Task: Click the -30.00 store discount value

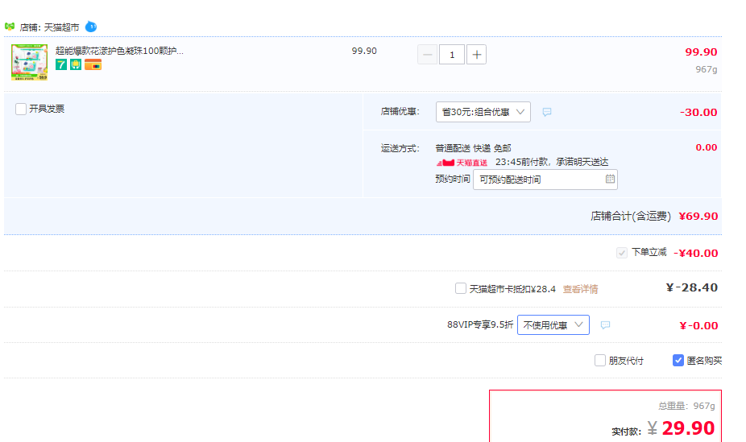Action: point(698,112)
